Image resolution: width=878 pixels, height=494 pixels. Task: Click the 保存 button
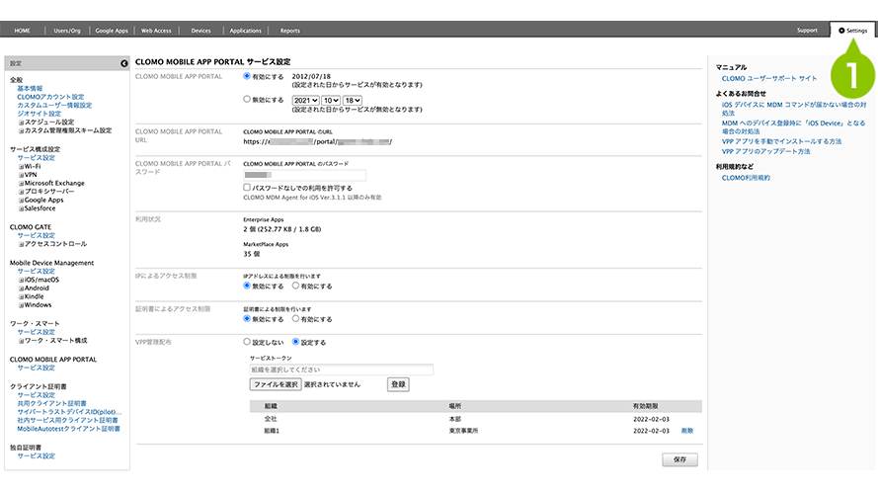679,459
